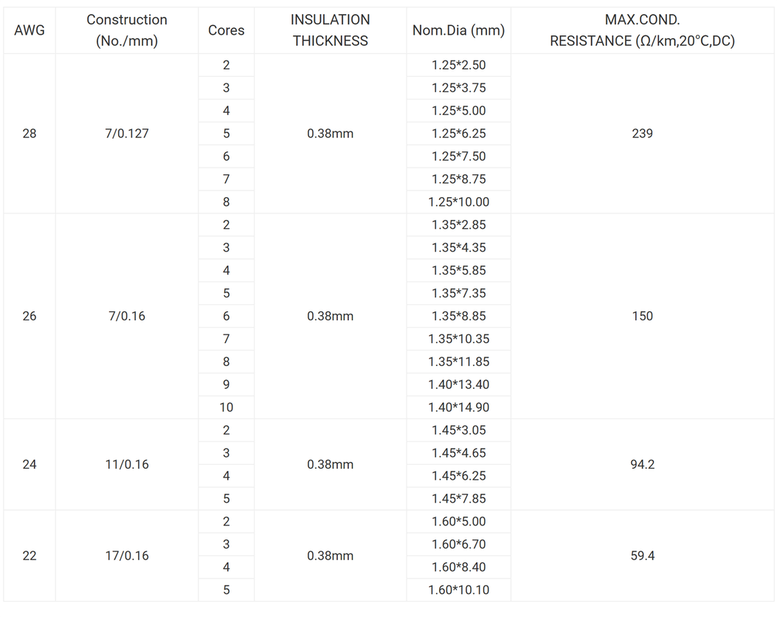This screenshot has width=777, height=617.
Task: Select the Construction (No./mm) header cell
Action: coord(127,30)
